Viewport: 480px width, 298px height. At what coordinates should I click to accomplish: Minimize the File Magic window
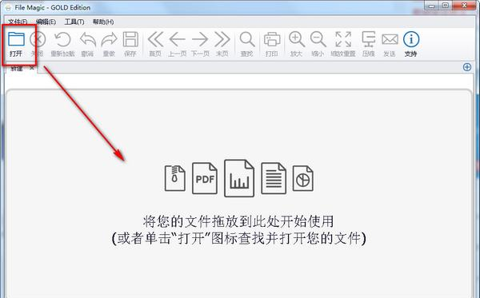click(x=432, y=6)
